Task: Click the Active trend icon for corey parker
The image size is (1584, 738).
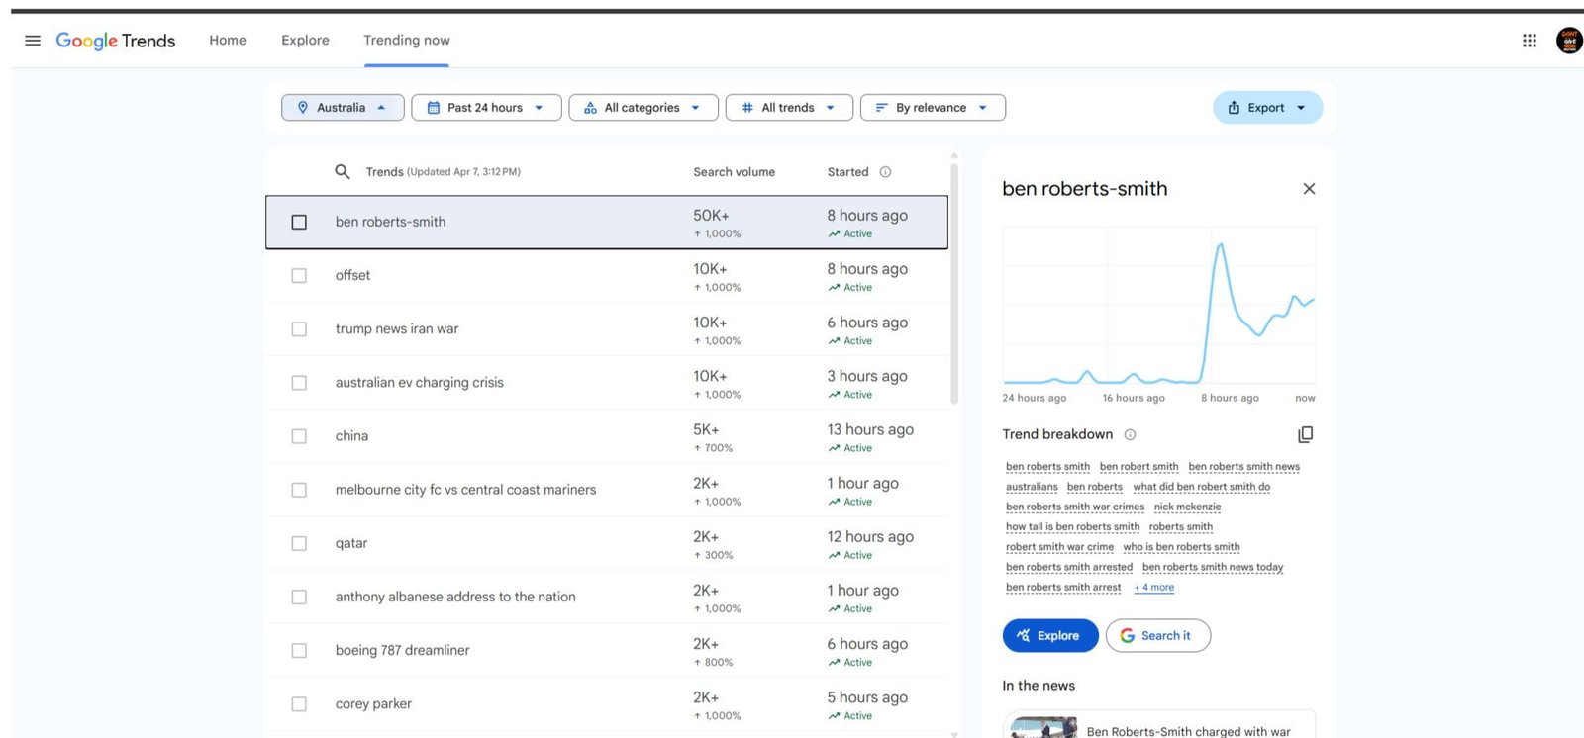Action: coord(835,716)
